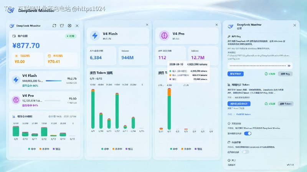Click the tall 6/1 bar in V4 Pro chart
The width and height of the screenshot is (307, 172).
click(x=169, y=109)
